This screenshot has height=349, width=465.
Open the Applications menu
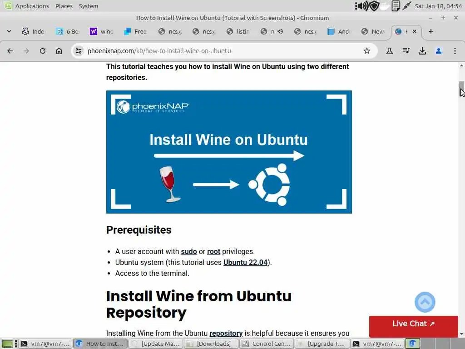coord(32,6)
